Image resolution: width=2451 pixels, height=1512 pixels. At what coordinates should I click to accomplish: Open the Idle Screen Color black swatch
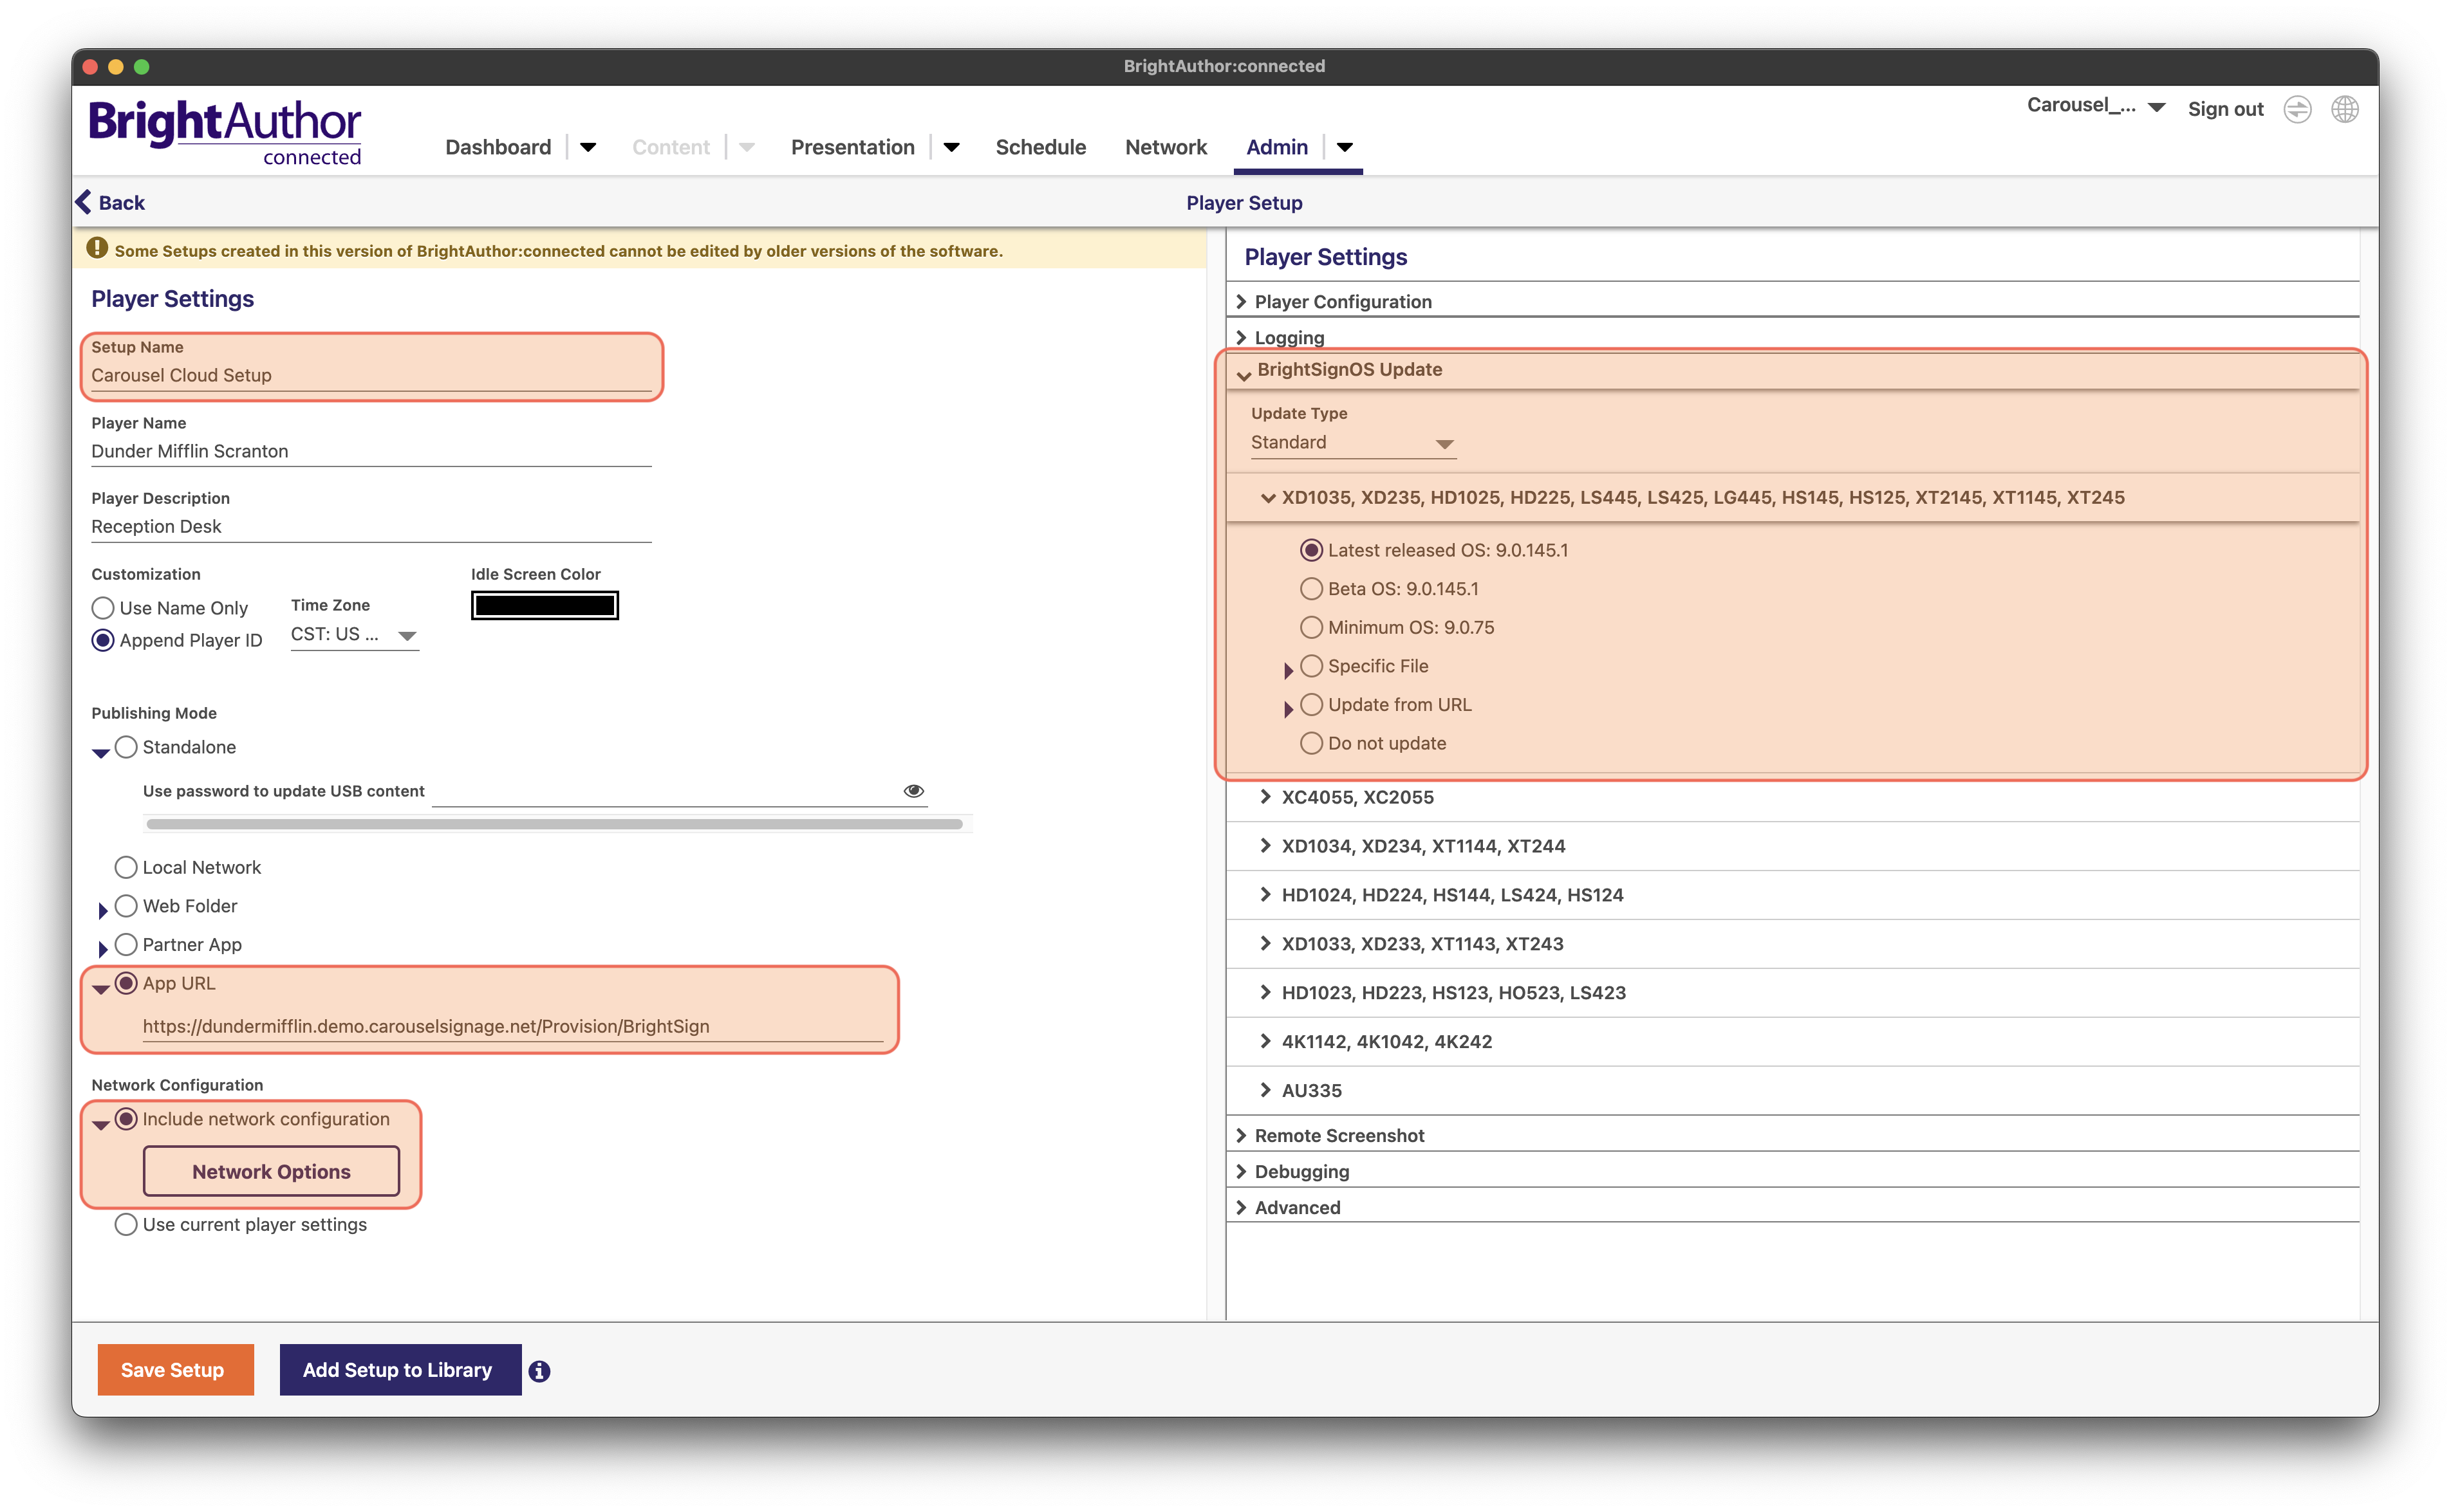[x=545, y=605]
